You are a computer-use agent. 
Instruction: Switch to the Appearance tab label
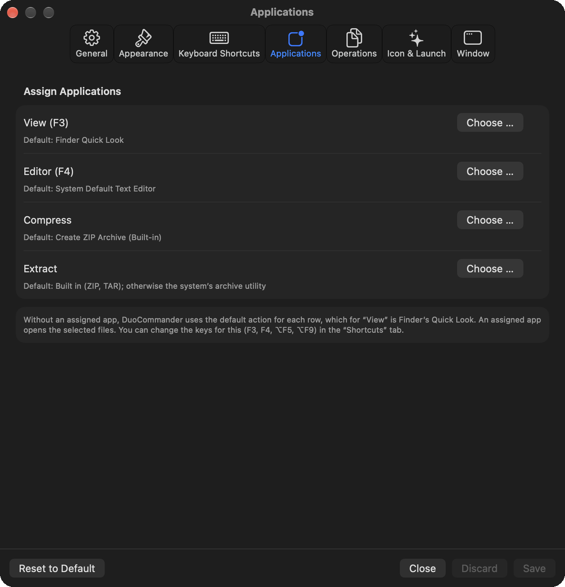(143, 53)
